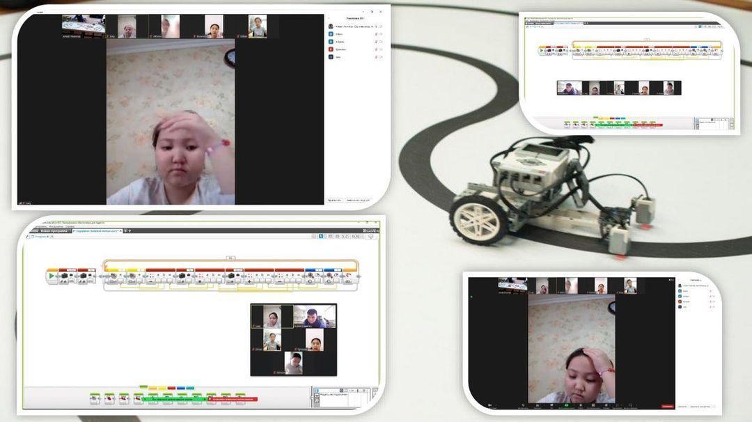Image resolution: width=752 pixels, height=422 pixels.
Task: Pick the Large Motor block from large EV3 palette
Action: [x=109, y=398]
